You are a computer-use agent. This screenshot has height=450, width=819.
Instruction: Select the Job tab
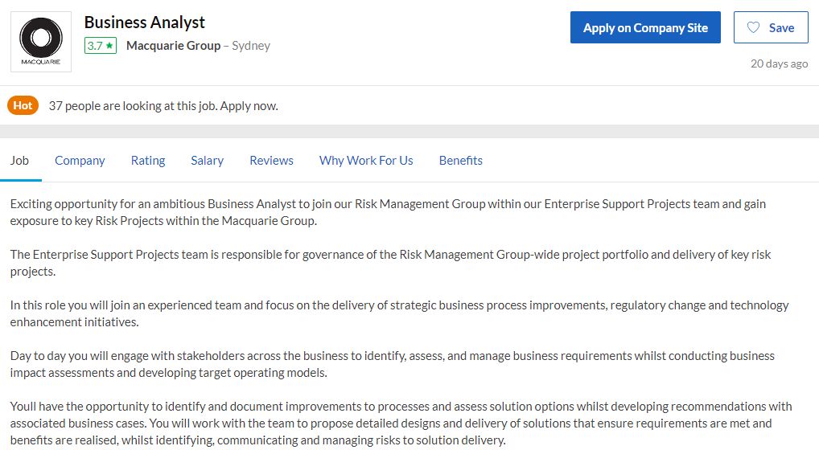click(19, 161)
